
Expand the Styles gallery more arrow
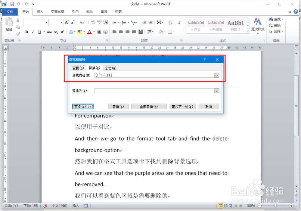(x=248, y=31)
